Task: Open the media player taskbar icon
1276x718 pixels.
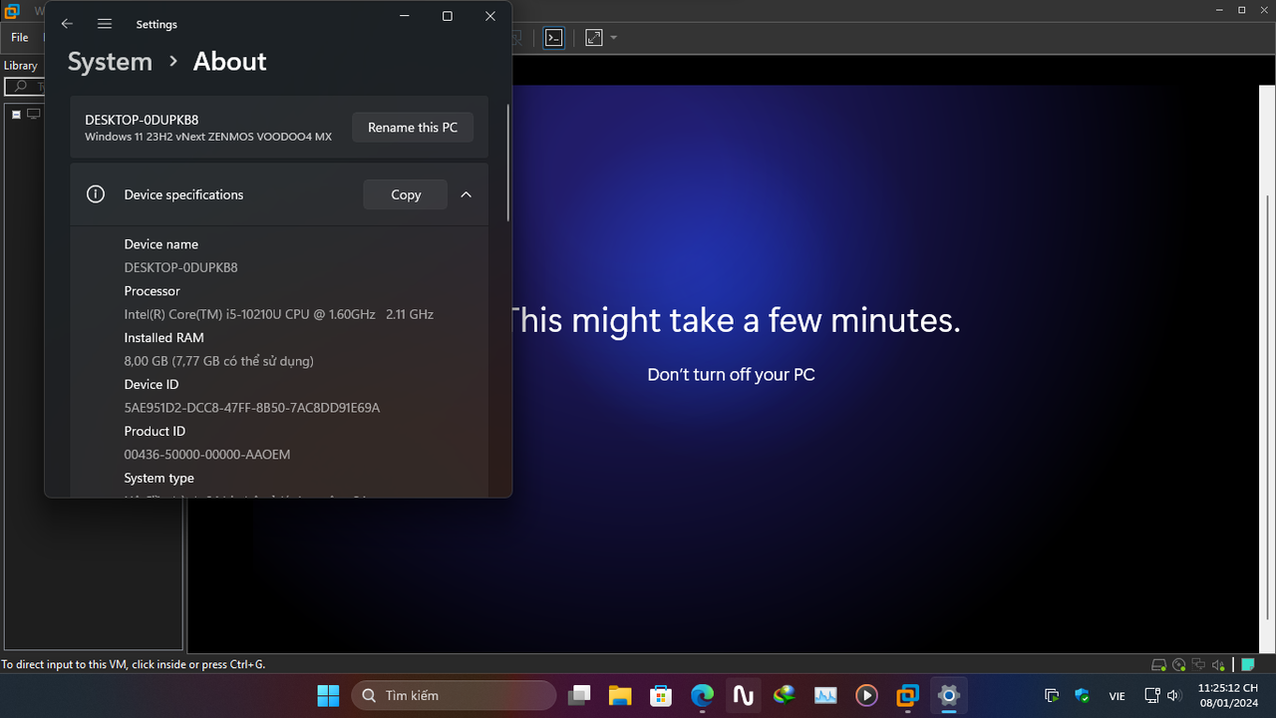Action: tap(866, 695)
